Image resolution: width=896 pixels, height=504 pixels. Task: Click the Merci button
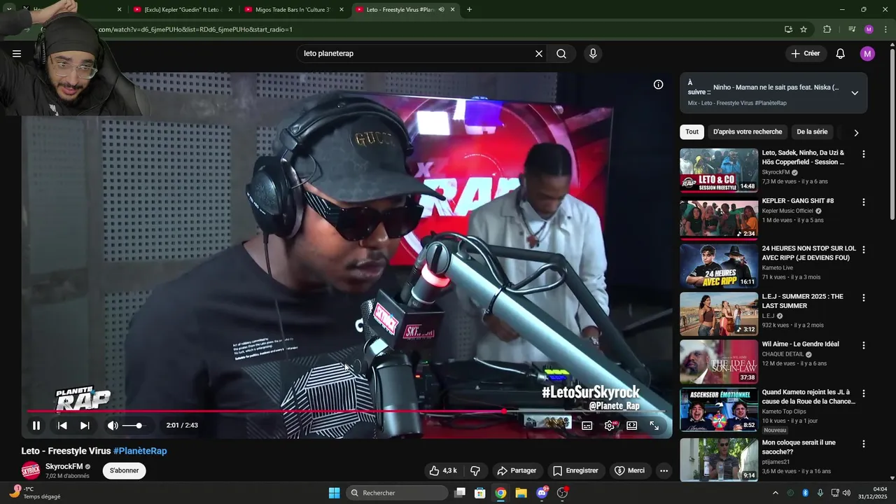(x=629, y=470)
